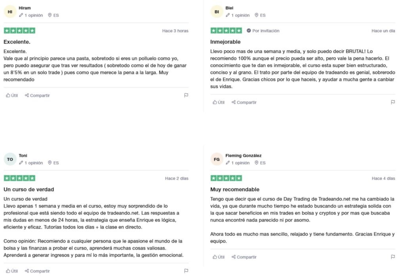
Task: Click the flag icon on Hiram's review
Action: [186, 95]
